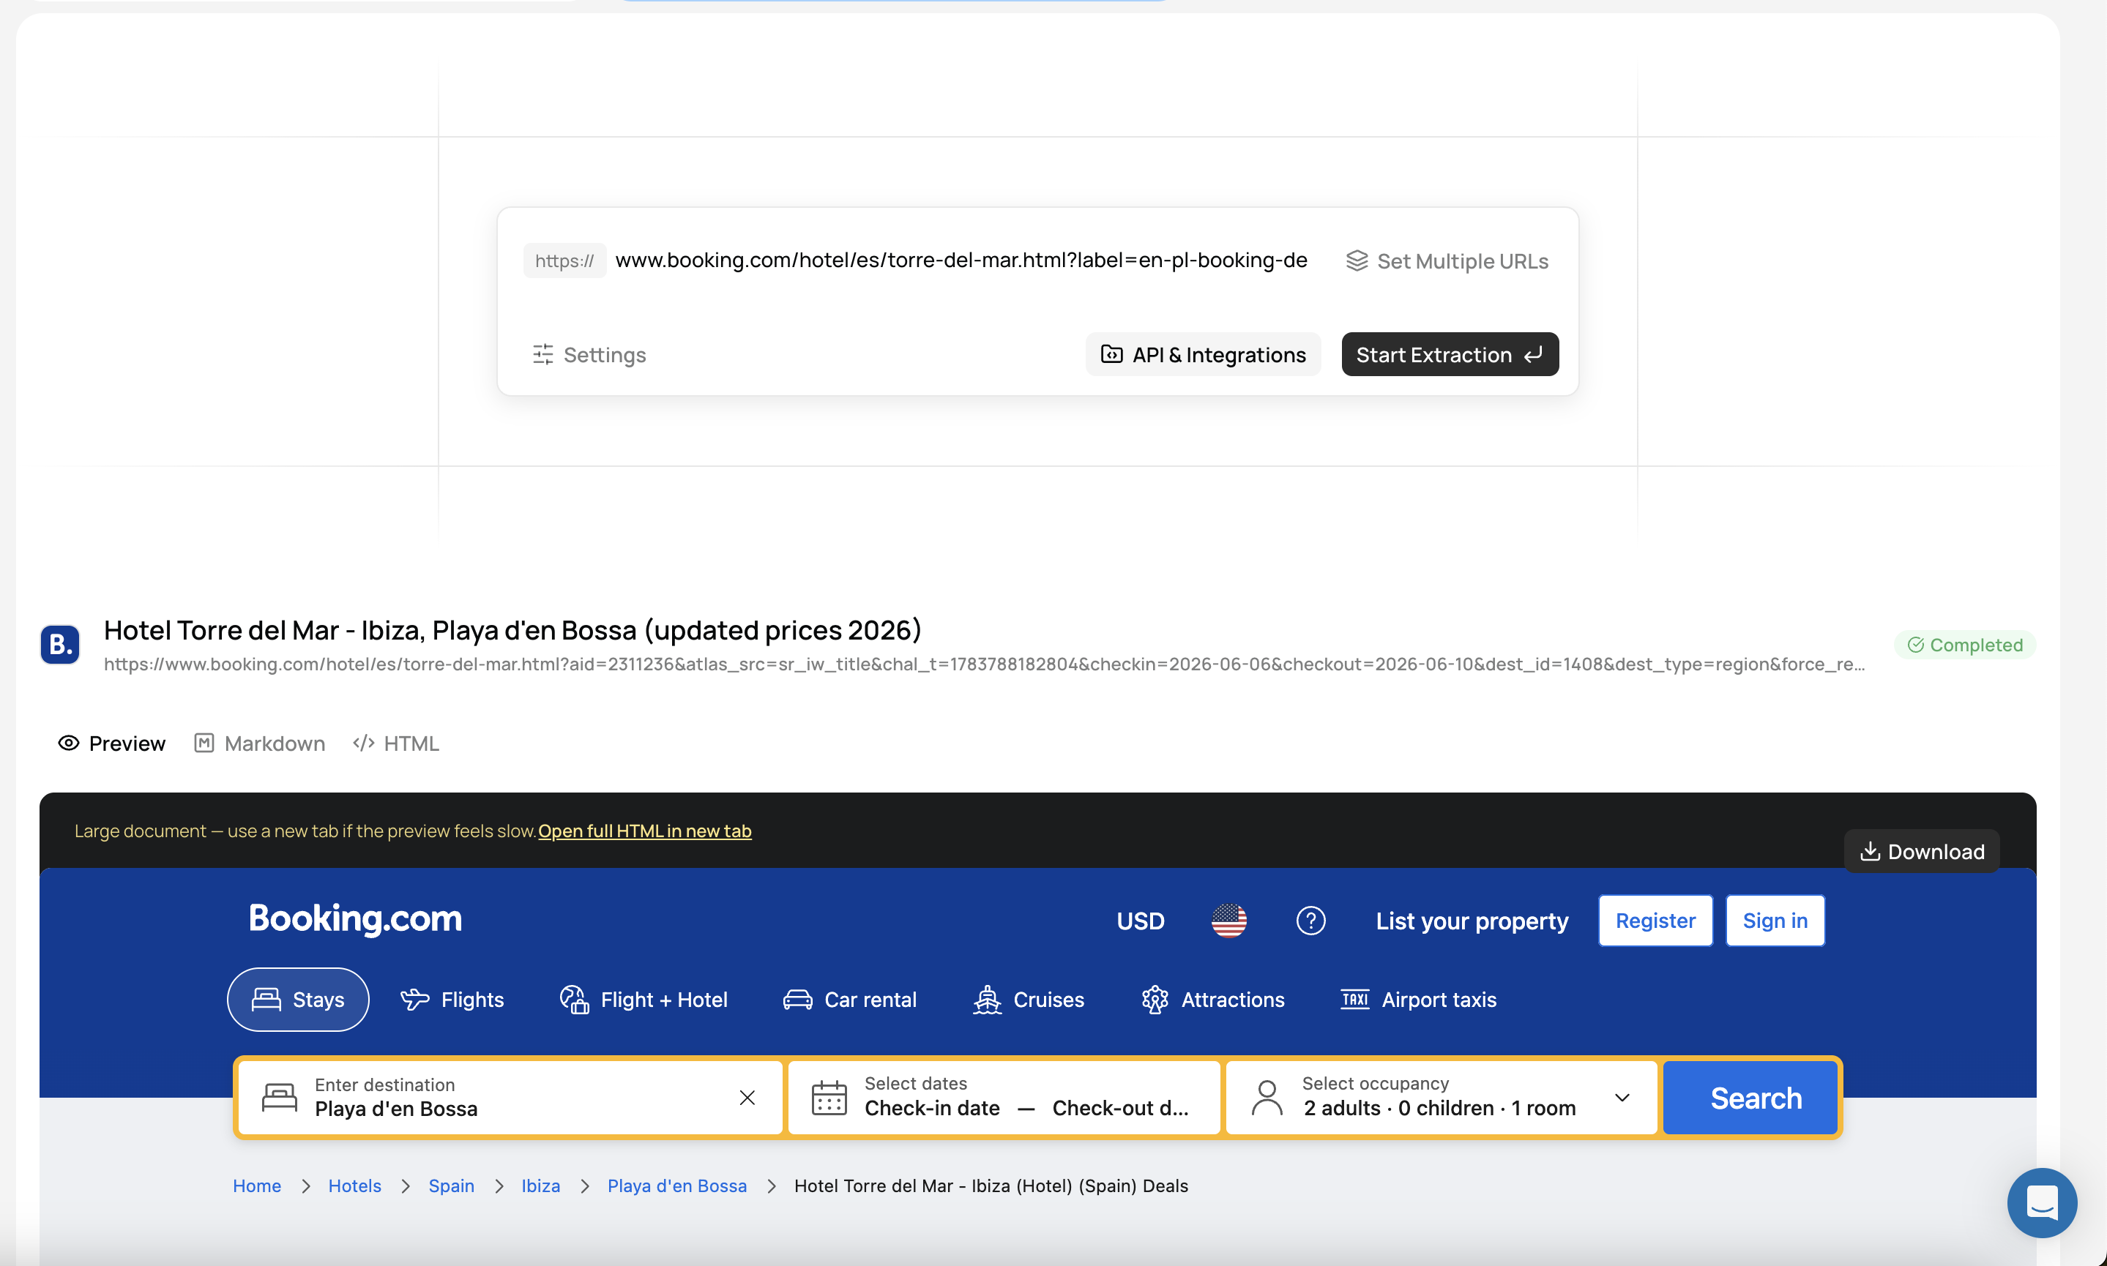Select the Flights tab
Image resolution: width=2107 pixels, height=1266 pixels.
pos(452,999)
